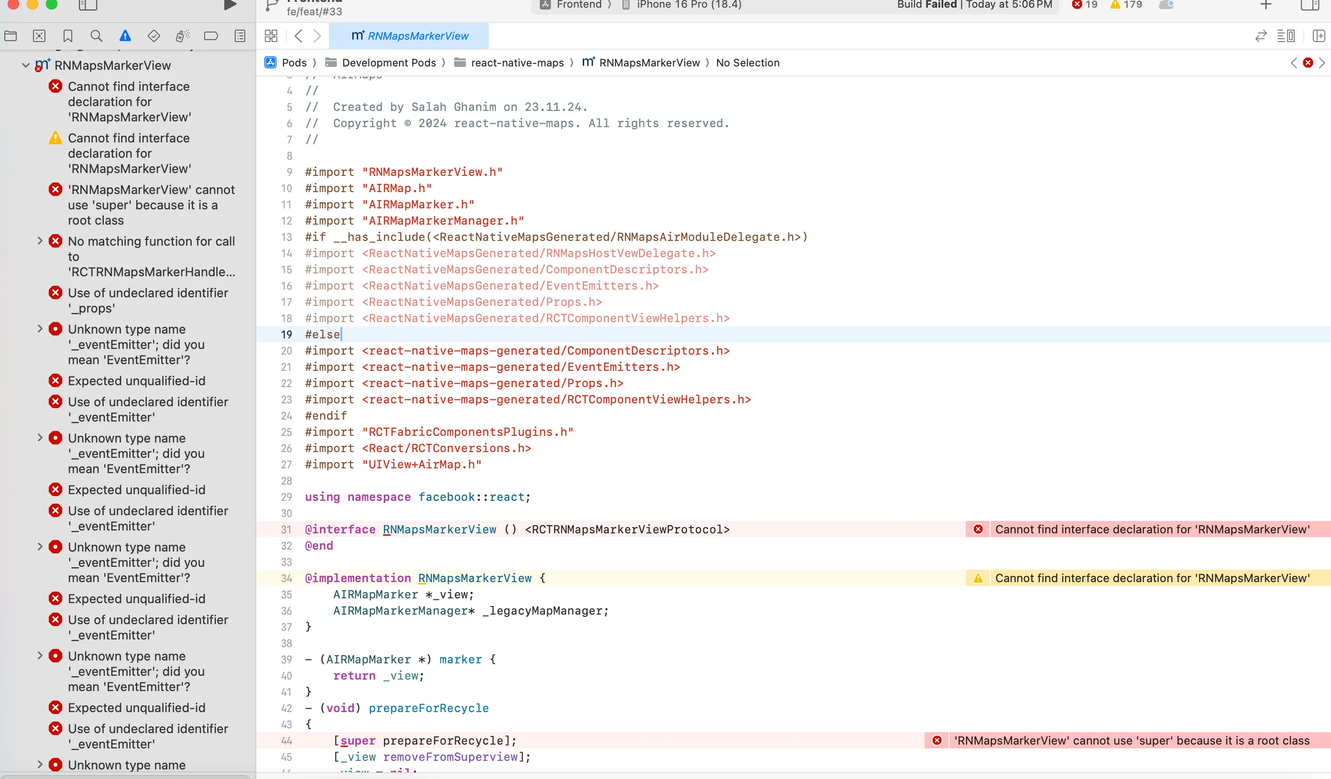Click react-native-maps in jump bar
Viewport: 1331px width, 779px height.
click(509, 63)
